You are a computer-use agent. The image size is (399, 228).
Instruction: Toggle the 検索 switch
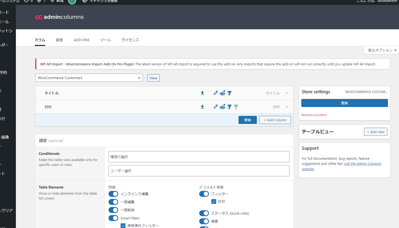(x=204, y=221)
